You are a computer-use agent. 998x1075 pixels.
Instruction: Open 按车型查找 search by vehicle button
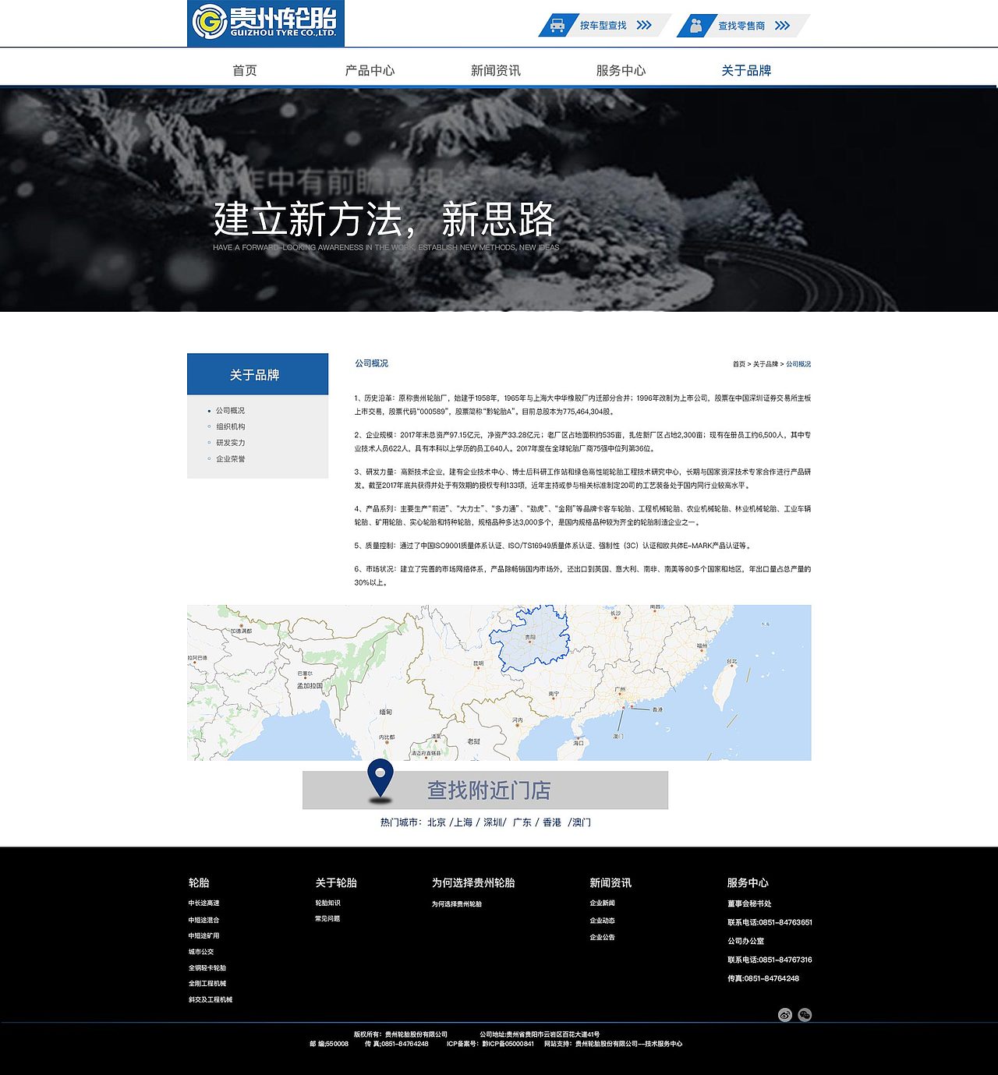pos(604,25)
